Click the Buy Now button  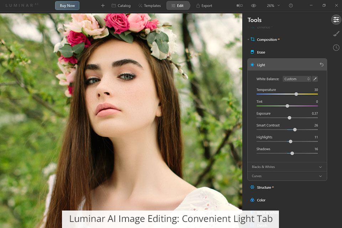67,6
